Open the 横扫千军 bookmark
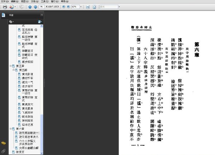 click(28, 78)
